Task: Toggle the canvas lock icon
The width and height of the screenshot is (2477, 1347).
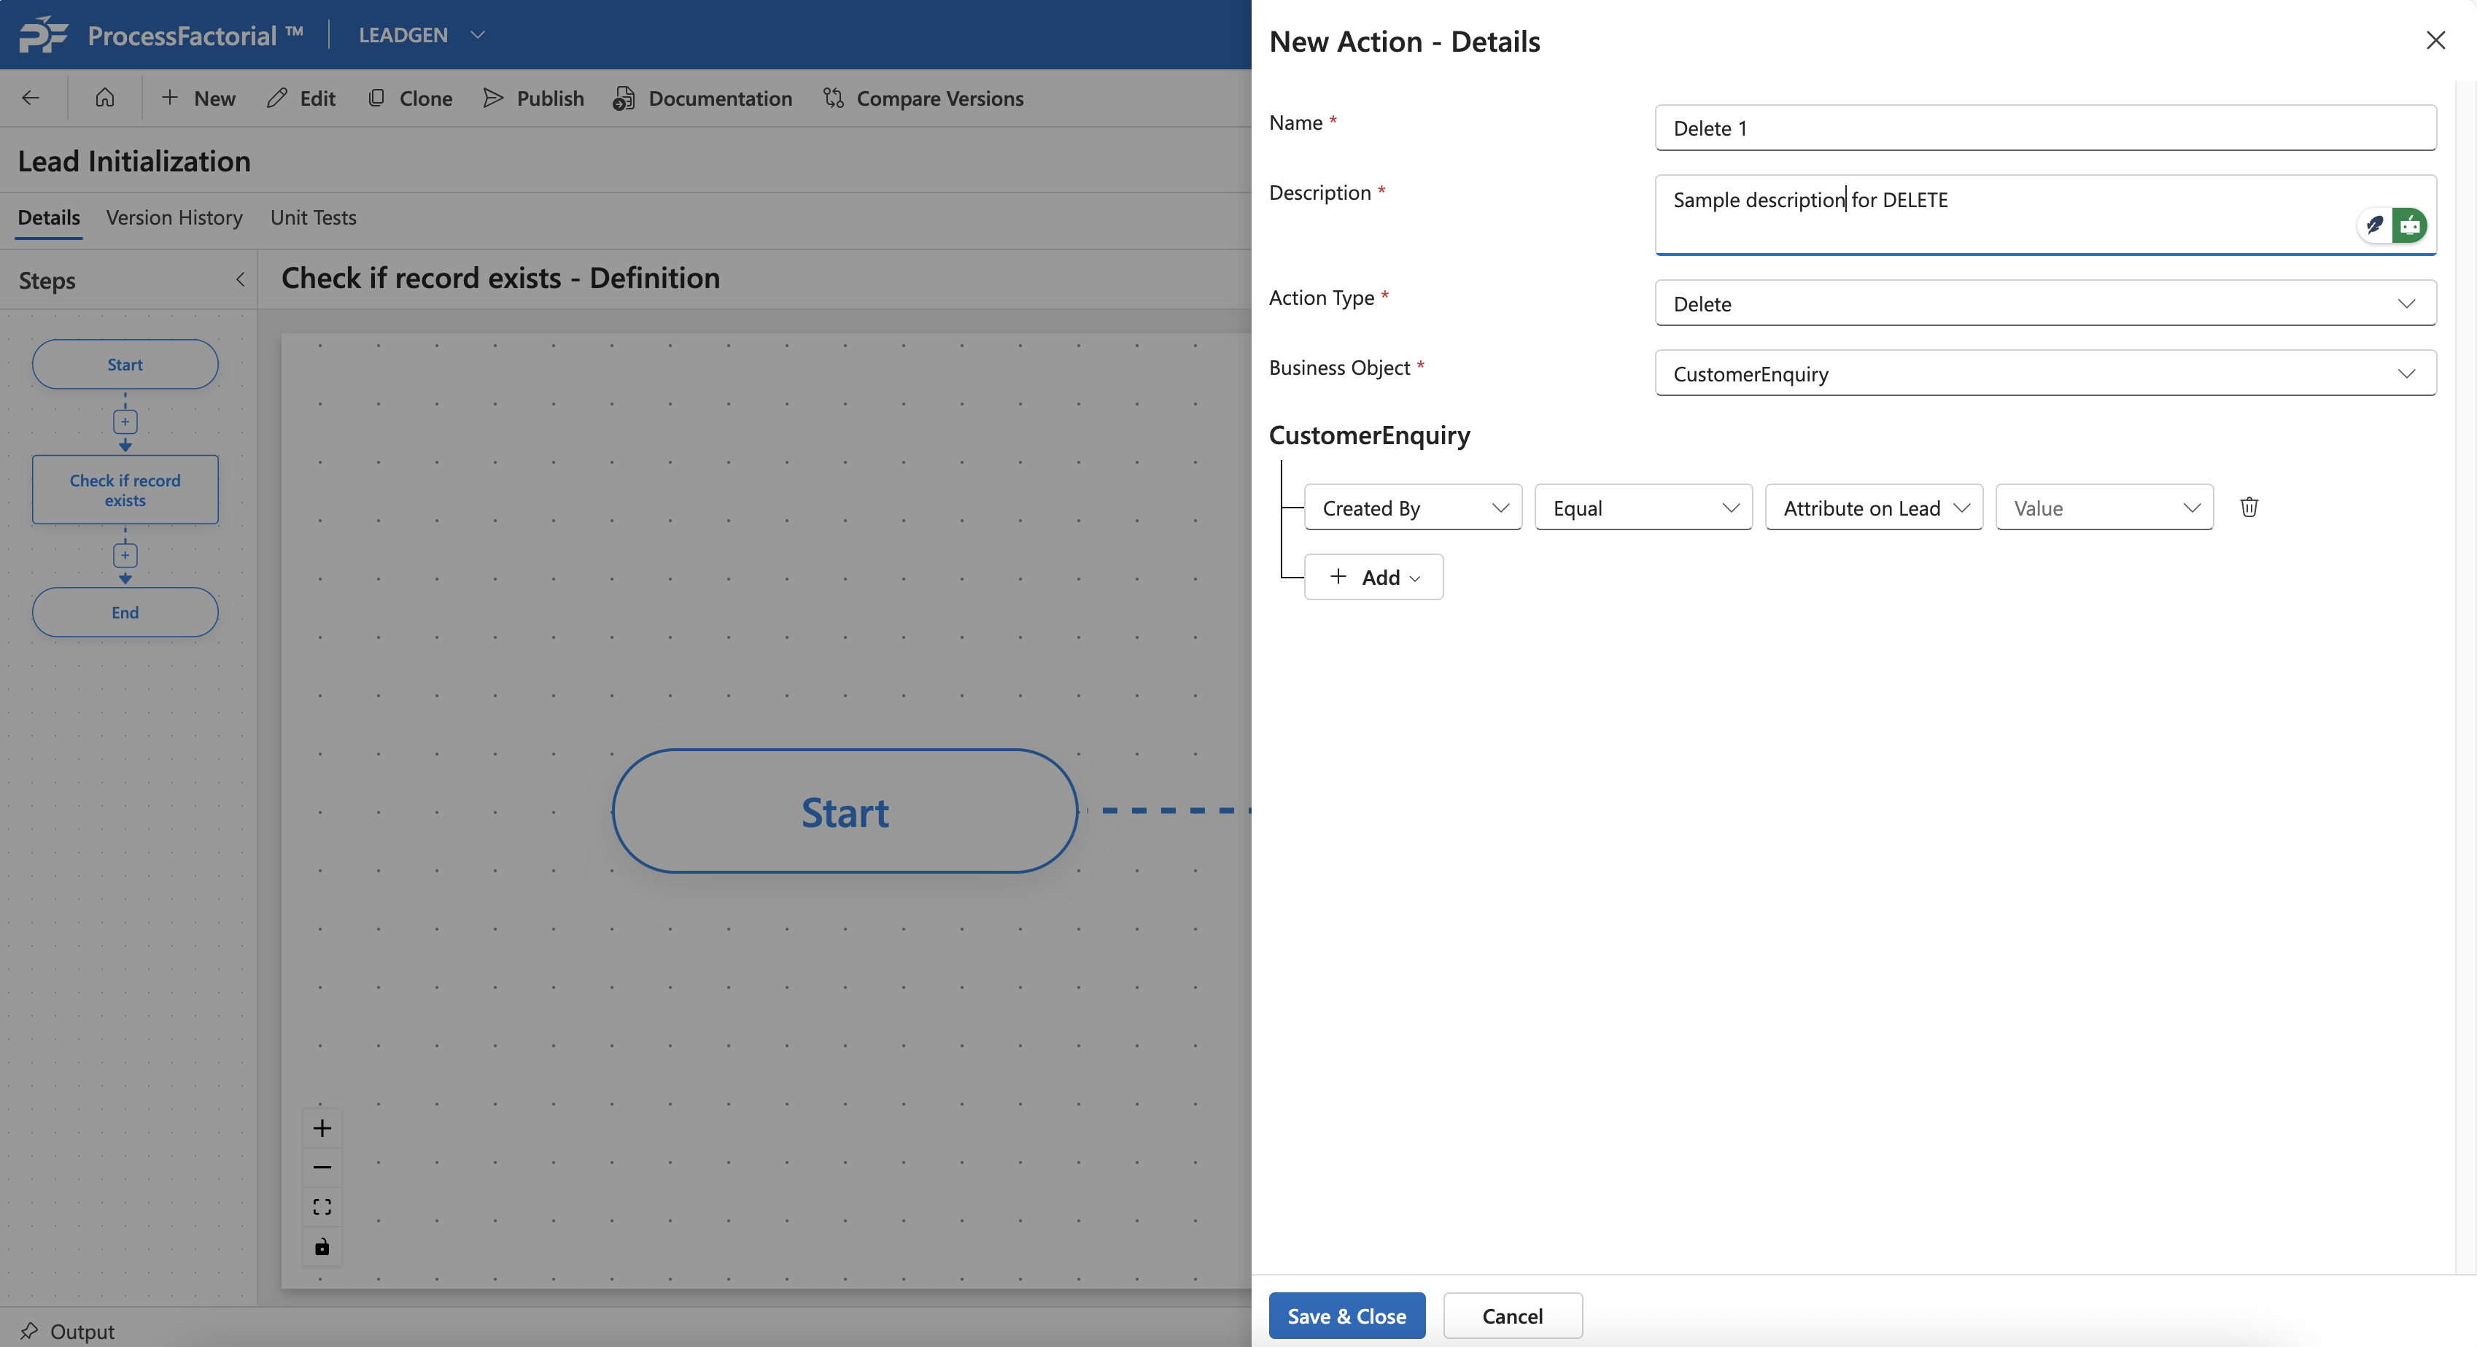Action: [322, 1247]
